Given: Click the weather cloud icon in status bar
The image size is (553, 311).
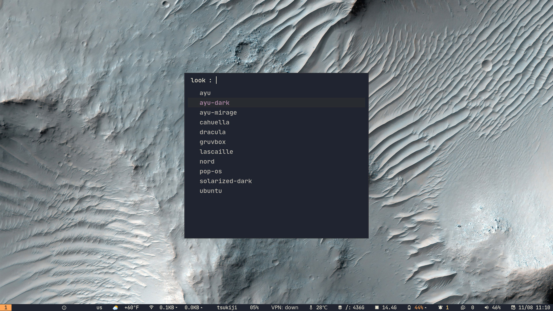Looking at the screenshot, I should tap(115, 308).
